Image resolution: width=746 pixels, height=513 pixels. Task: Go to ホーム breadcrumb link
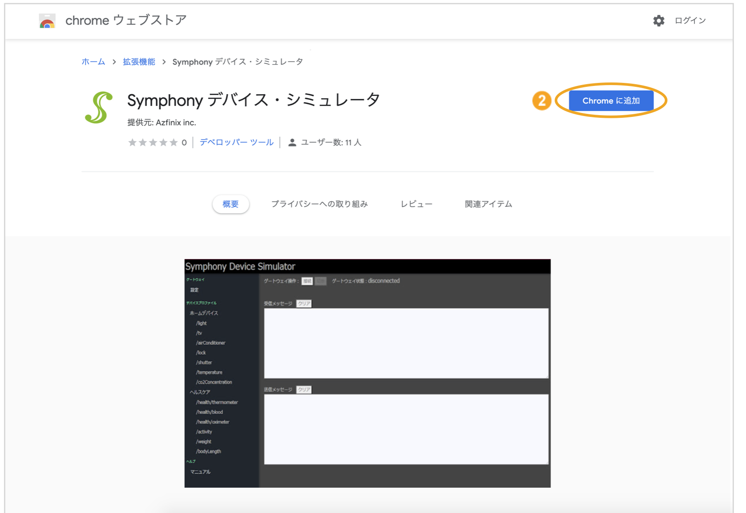93,62
